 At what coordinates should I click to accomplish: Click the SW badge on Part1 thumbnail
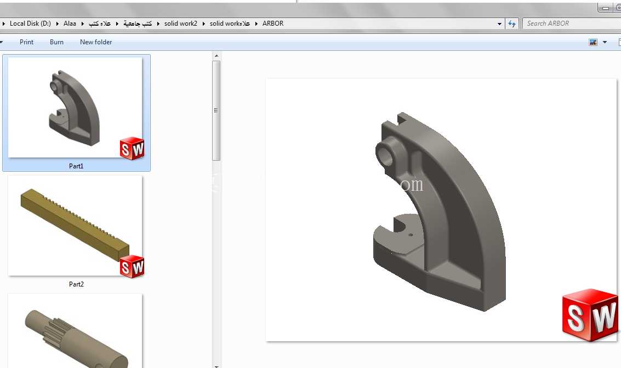(x=132, y=148)
